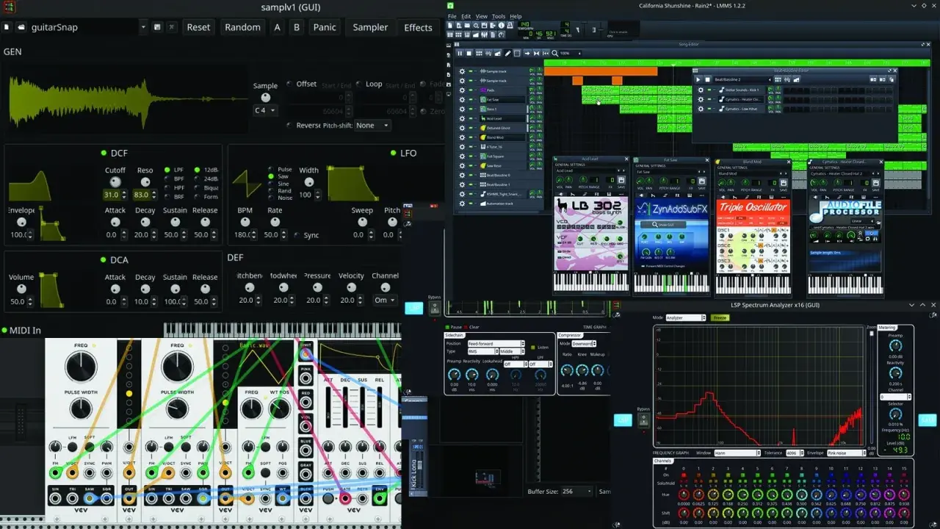
Task: Save current samplv1 preset icon
Action: [157, 27]
